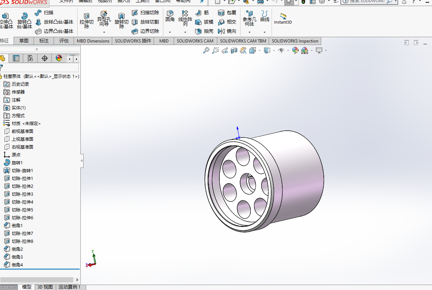The width and height of the screenshot is (432, 290).
Task: Expand the 圆角 fillet dropdown arrow
Action: pyautogui.click(x=170, y=32)
